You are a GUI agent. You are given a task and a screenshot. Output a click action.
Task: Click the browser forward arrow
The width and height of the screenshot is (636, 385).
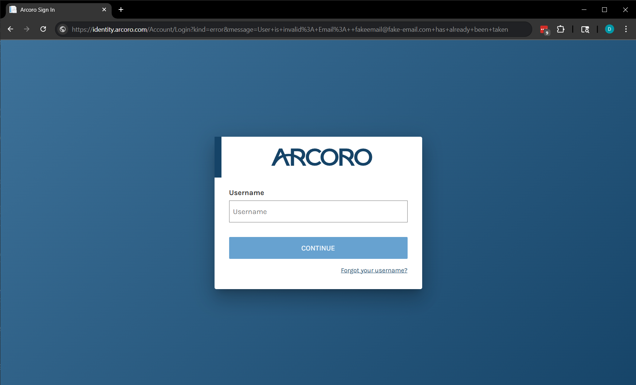[27, 29]
